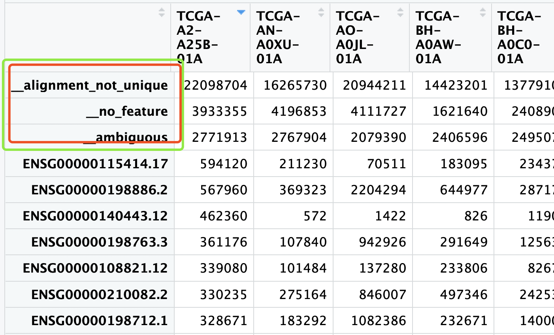The height and width of the screenshot is (335, 554).
Task: Select row name ENSG00000108821.12
Action: pyautogui.click(x=95, y=268)
